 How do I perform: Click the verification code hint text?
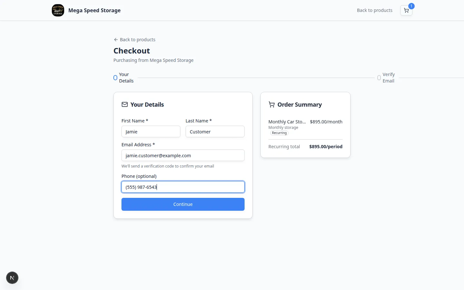(168, 166)
